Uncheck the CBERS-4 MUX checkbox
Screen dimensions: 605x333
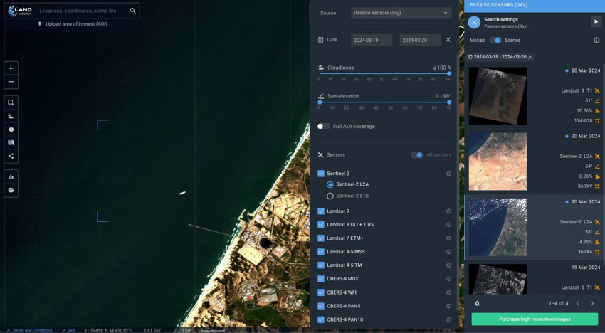coord(320,279)
